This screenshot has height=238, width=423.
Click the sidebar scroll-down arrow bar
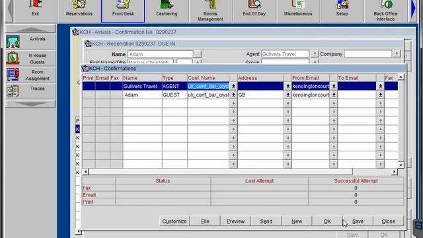coord(30,104)
